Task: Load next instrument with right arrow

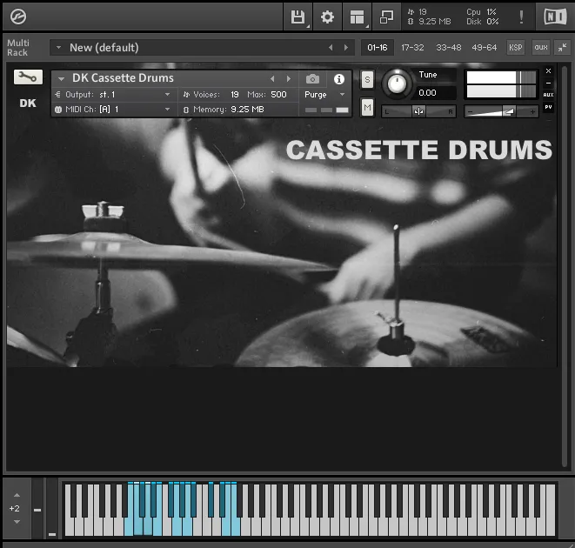Action: point(289,78)
